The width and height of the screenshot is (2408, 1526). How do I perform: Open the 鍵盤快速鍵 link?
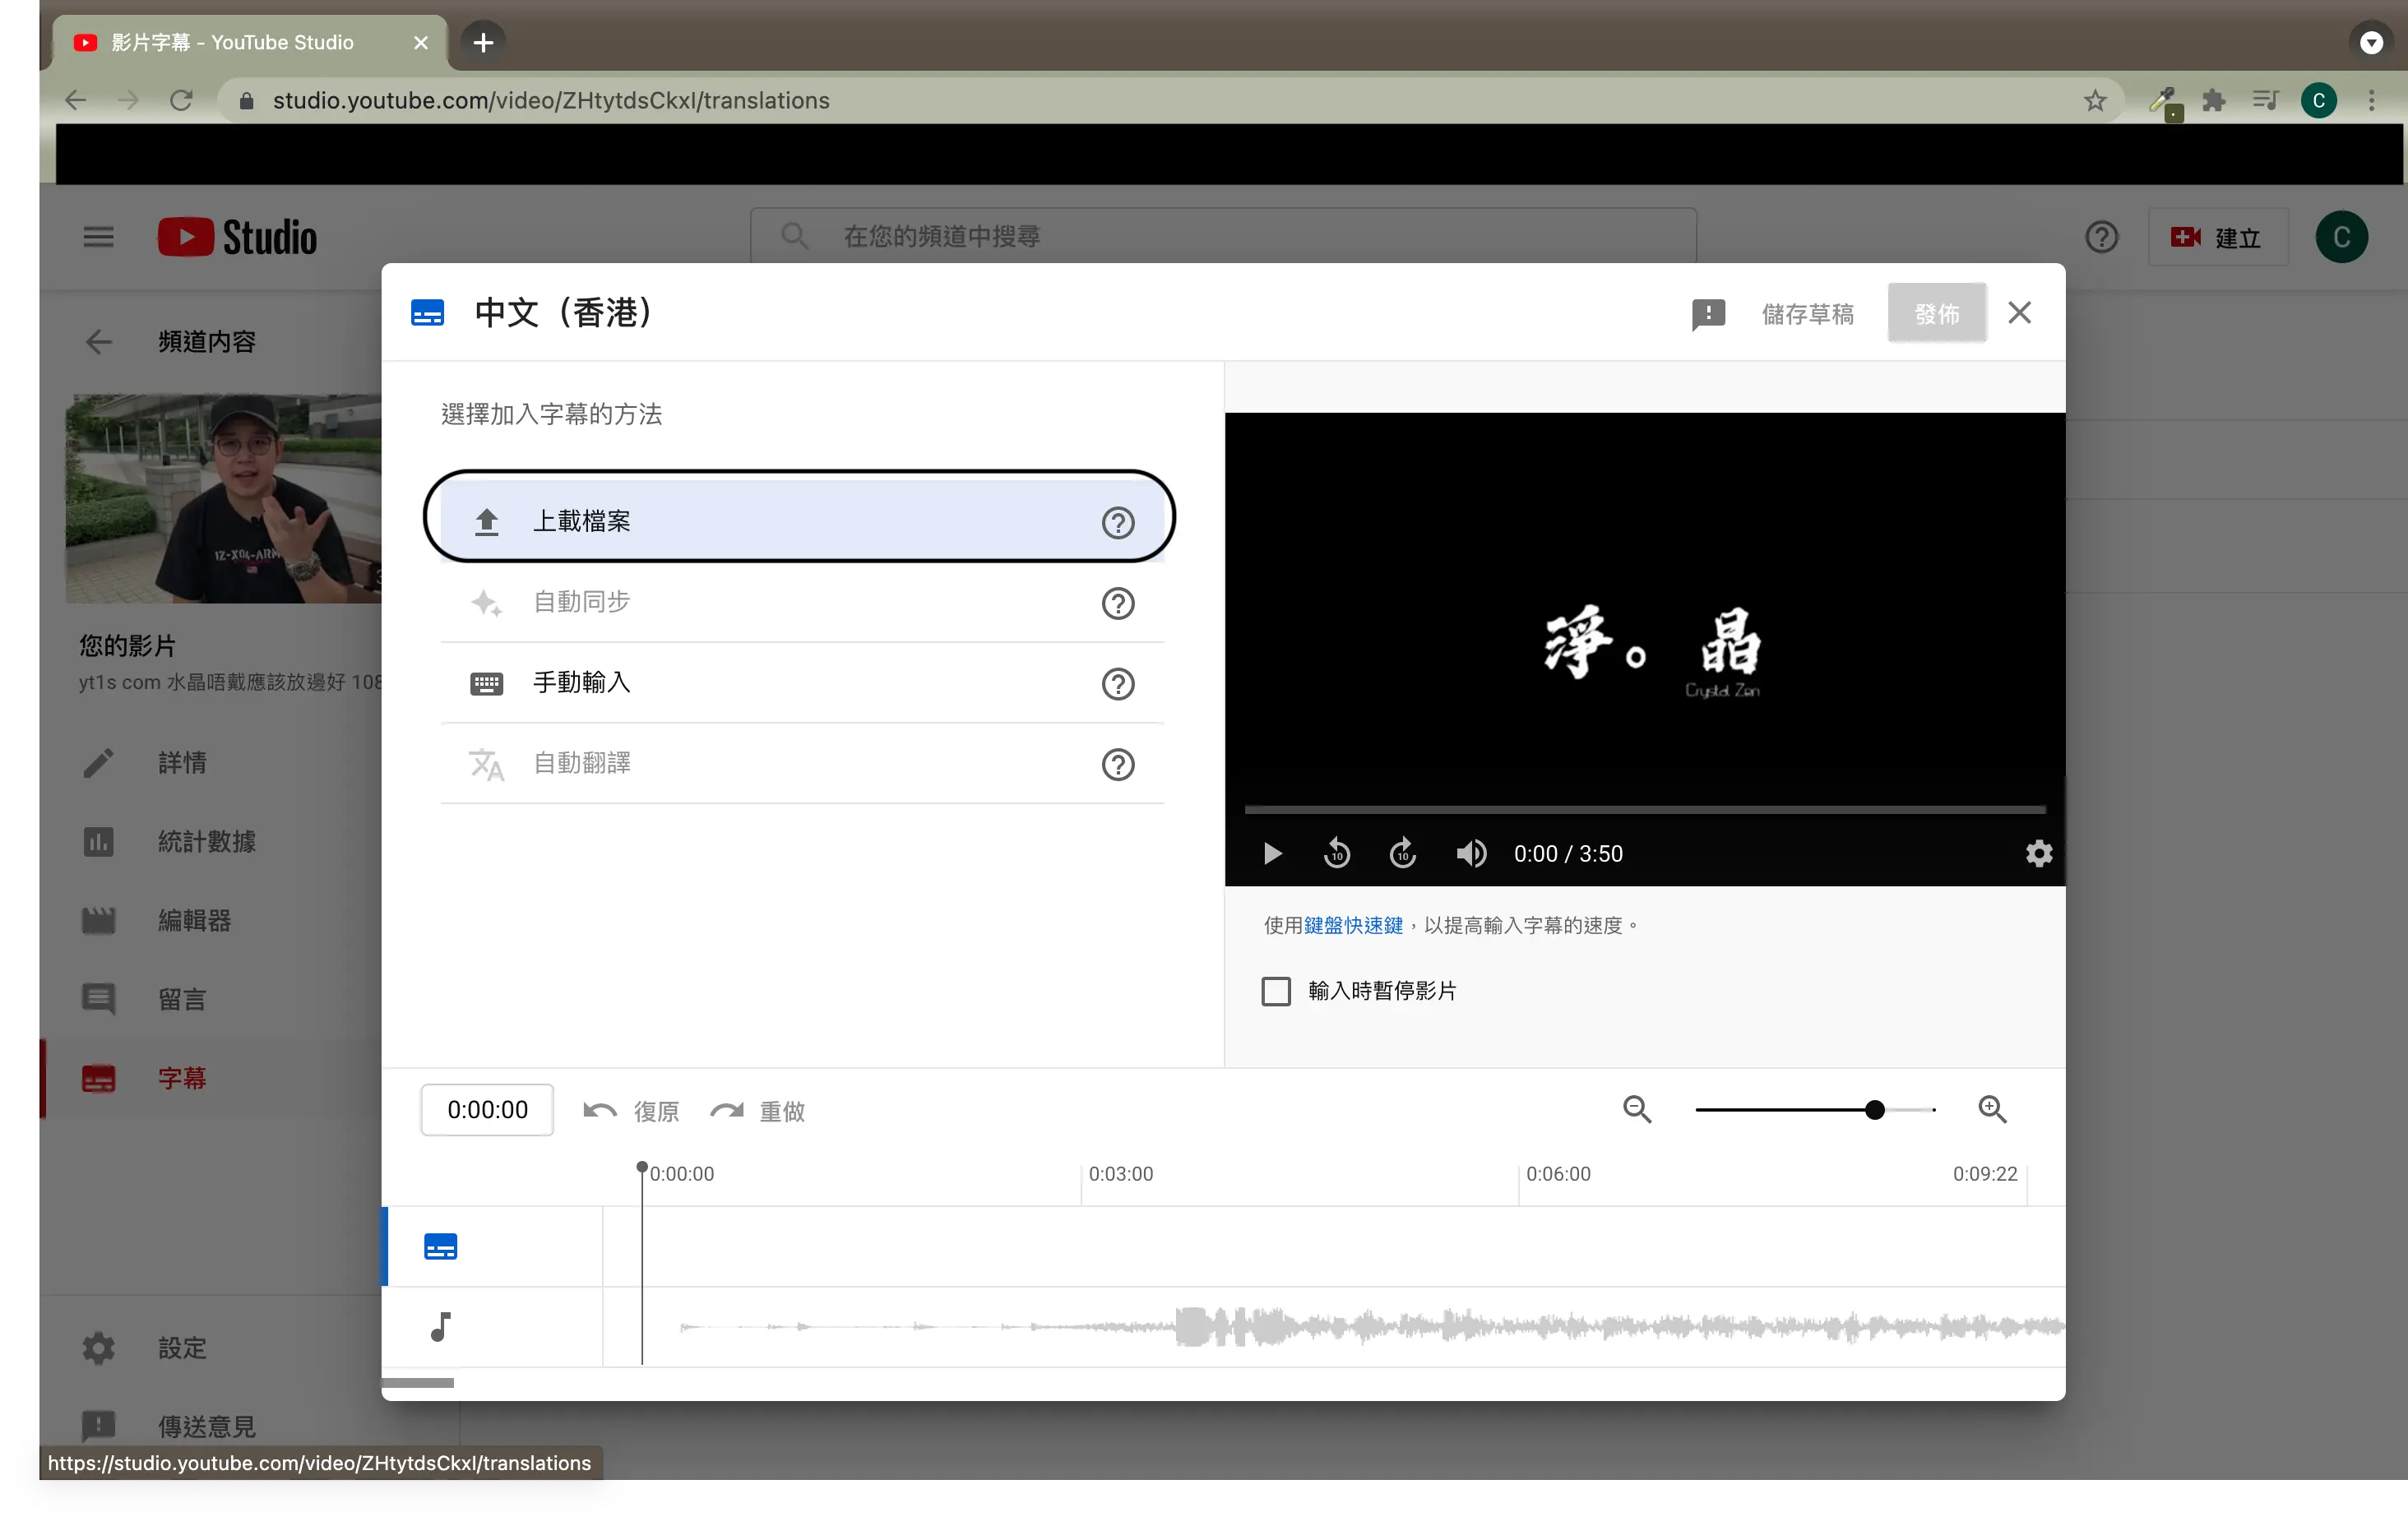(x=1352, y=925)
